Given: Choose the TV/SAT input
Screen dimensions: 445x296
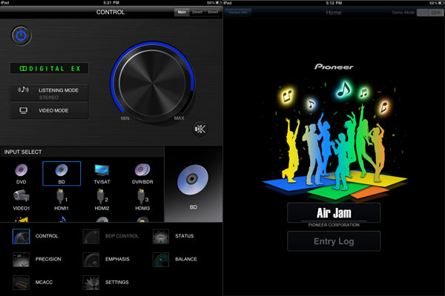Looking at the screenshot, I should click(x=102, y=174).
